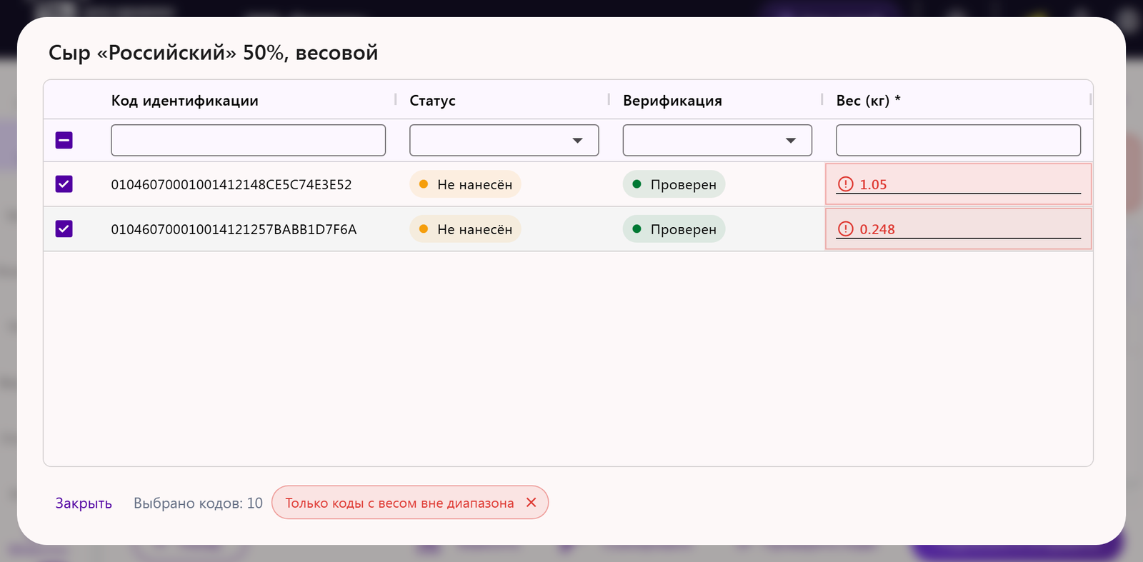Image resolution: width=1143 pixels, height=562 pixels.
Task: Click the Закрыть link
Action: [x=84, y=503]
